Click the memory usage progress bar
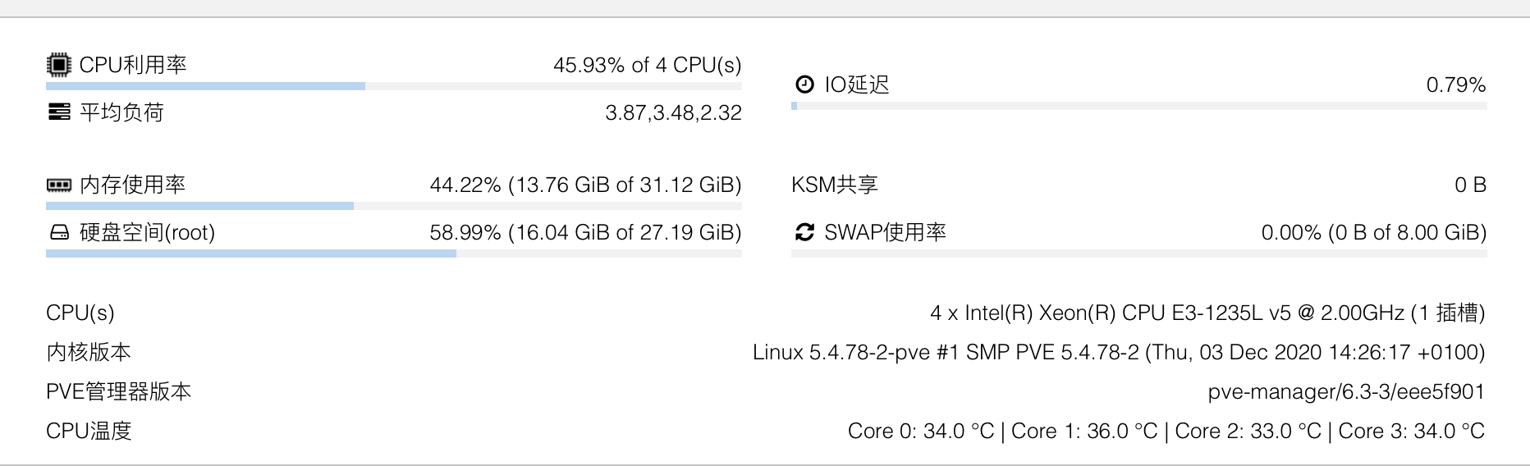The height and width of the screenshot is (466, 1530). tap(394, 206)
